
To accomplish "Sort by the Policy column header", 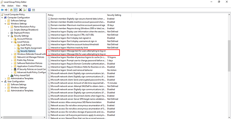I will tap(77, 15).
